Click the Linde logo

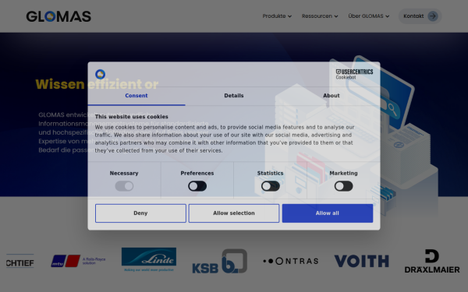[x=149, y=259]
